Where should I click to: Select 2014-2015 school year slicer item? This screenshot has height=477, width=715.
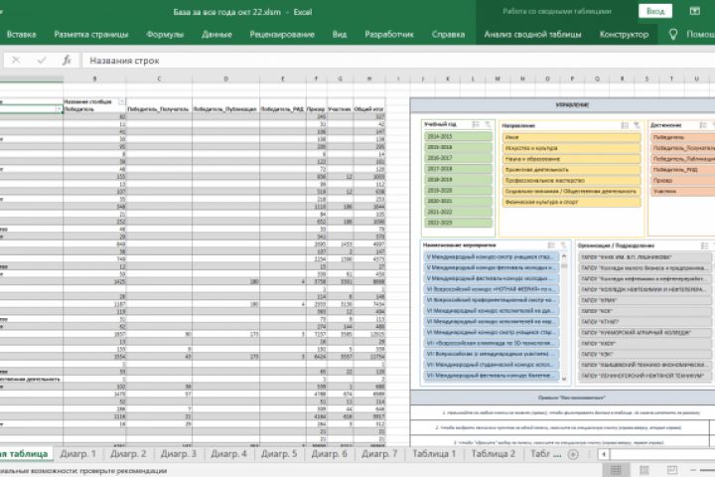click(x=458, y=136)
